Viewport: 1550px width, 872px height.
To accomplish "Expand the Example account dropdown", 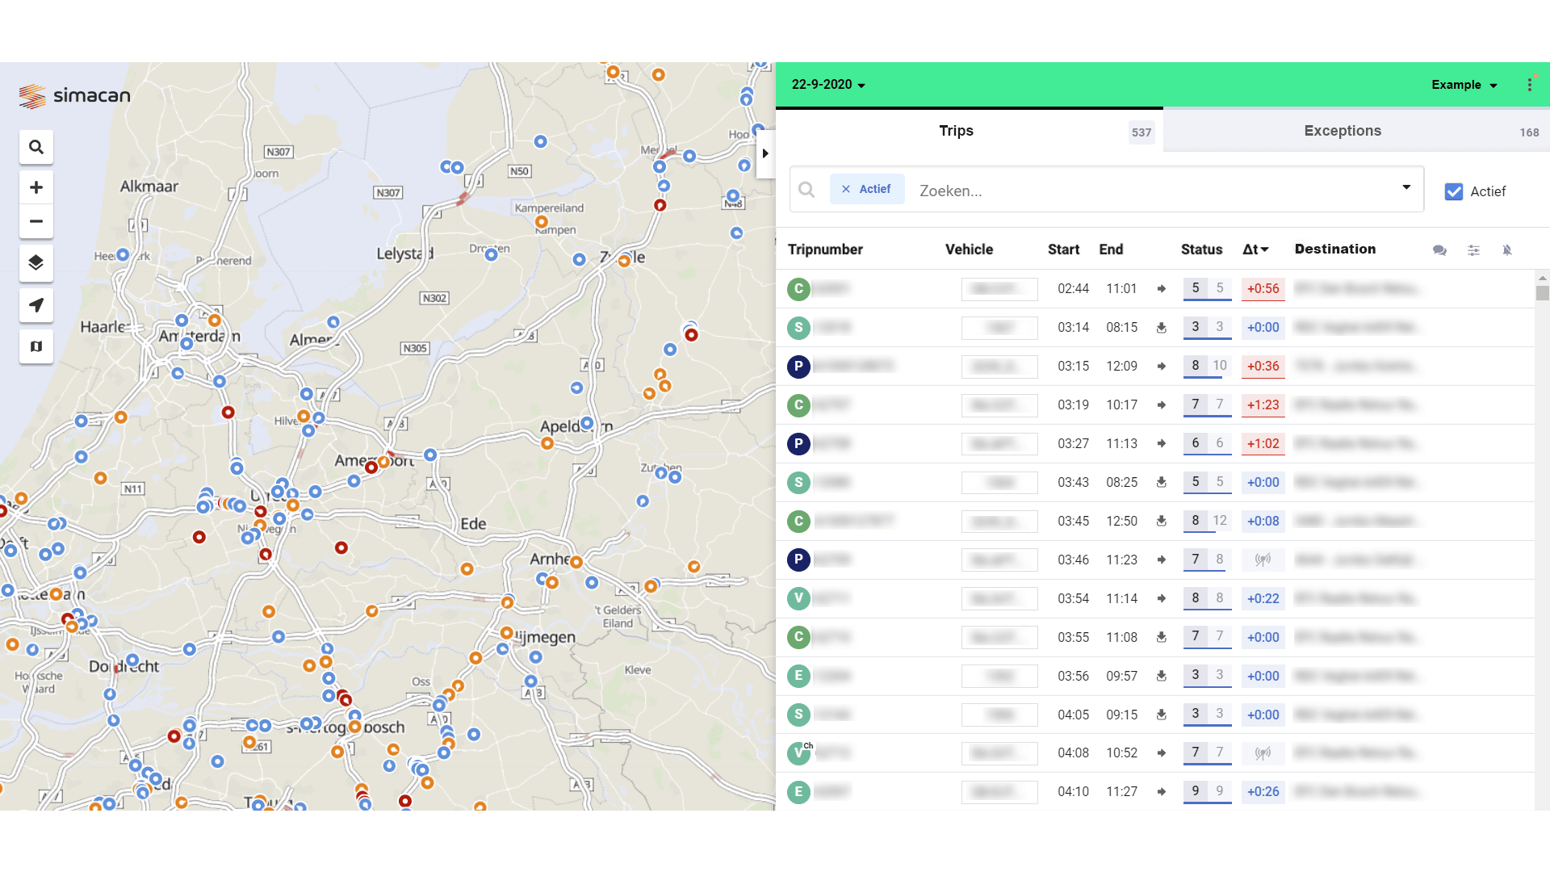I will pyautogui.click(x=1464, y=85).
